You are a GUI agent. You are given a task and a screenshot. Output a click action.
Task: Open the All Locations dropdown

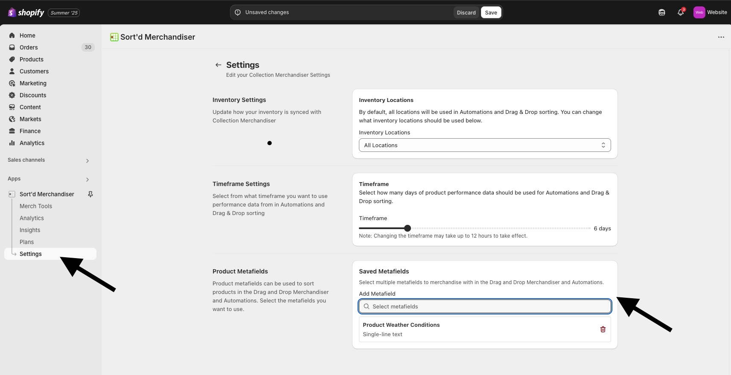(485, 145)
